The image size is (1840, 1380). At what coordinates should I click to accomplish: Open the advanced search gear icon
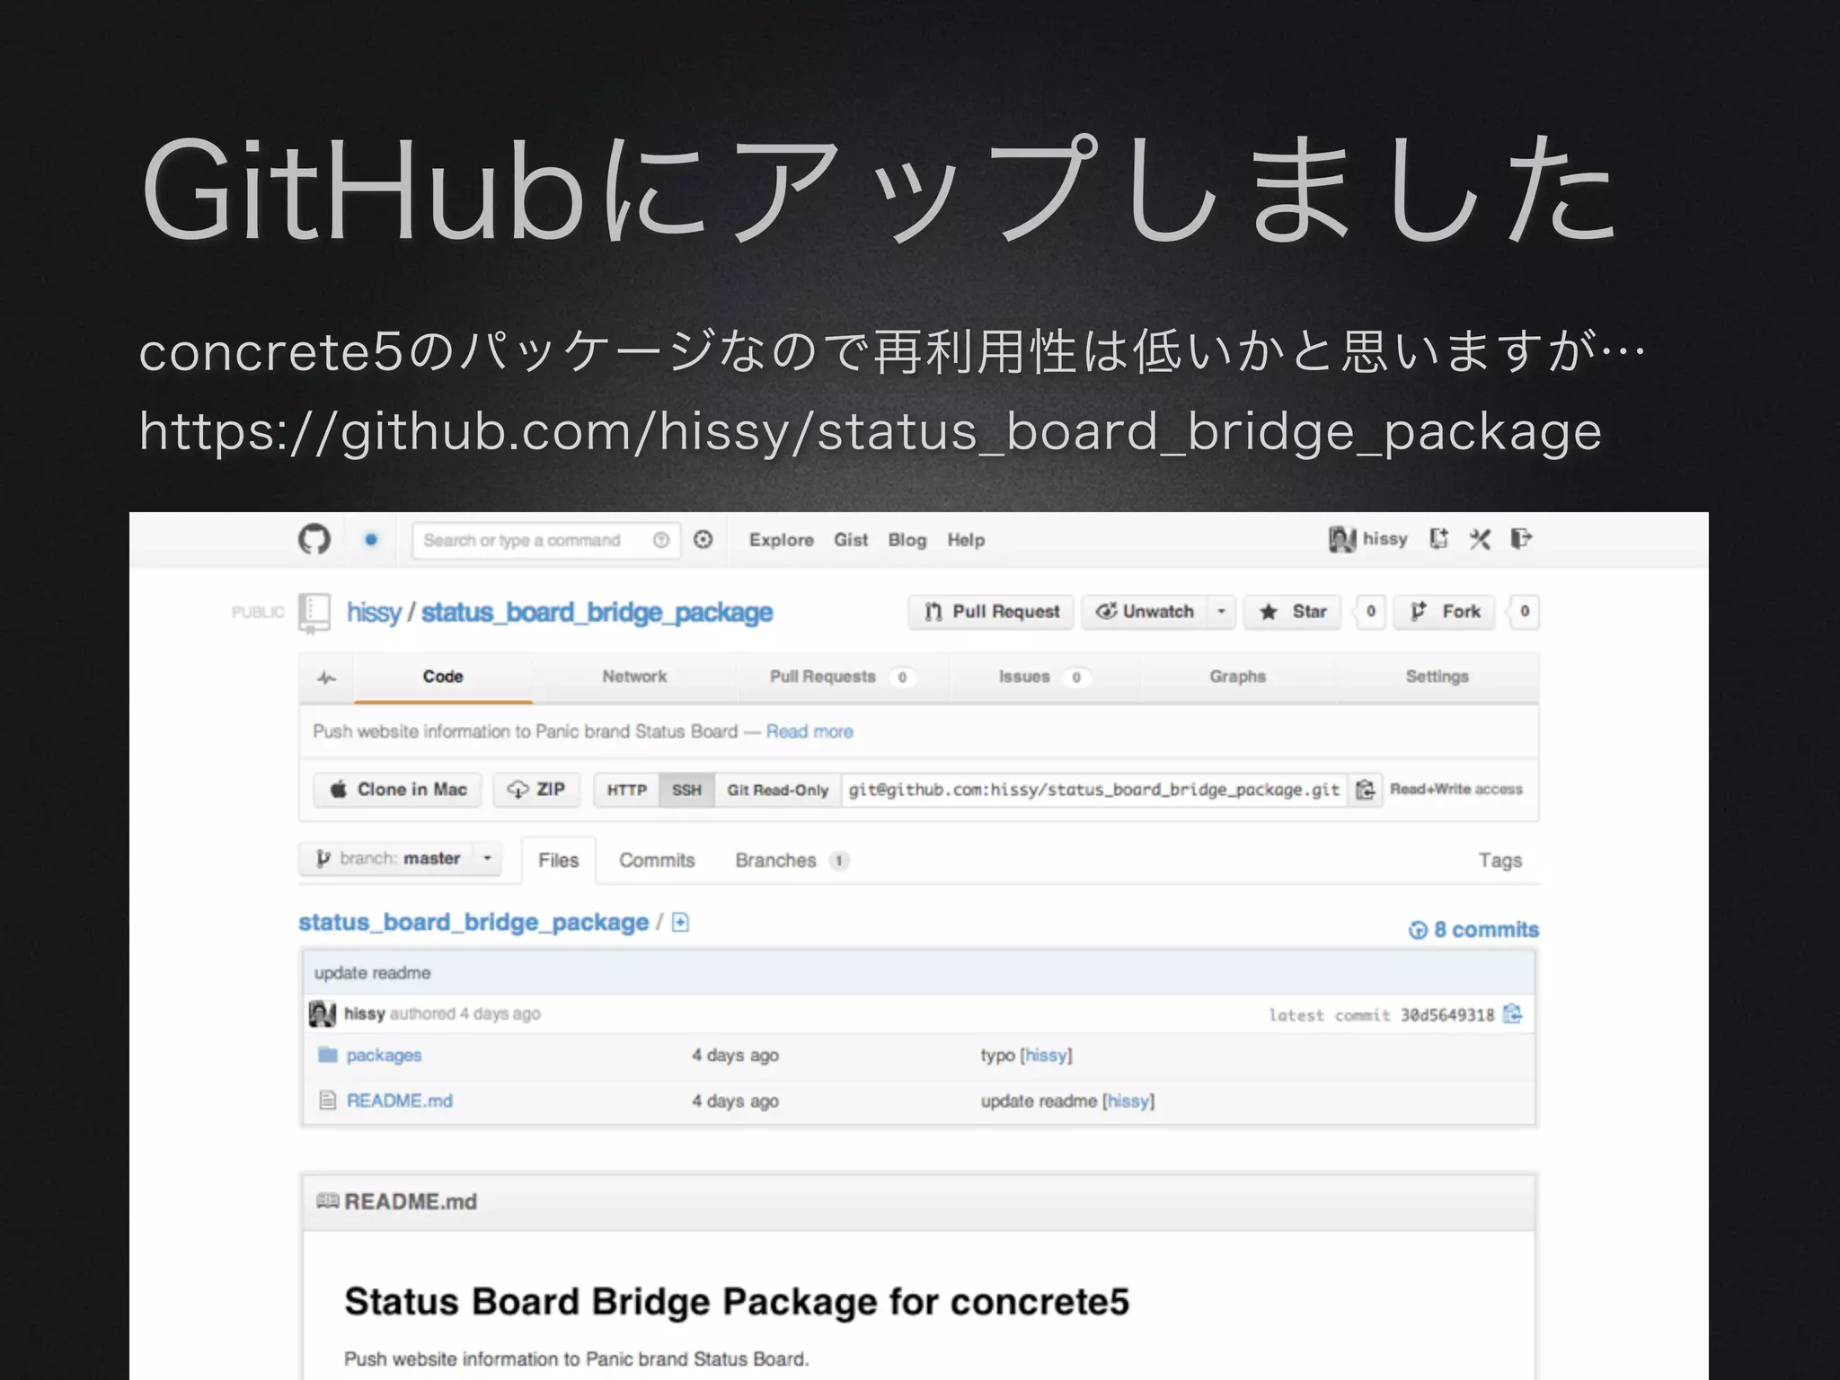(x=703, y=539)
